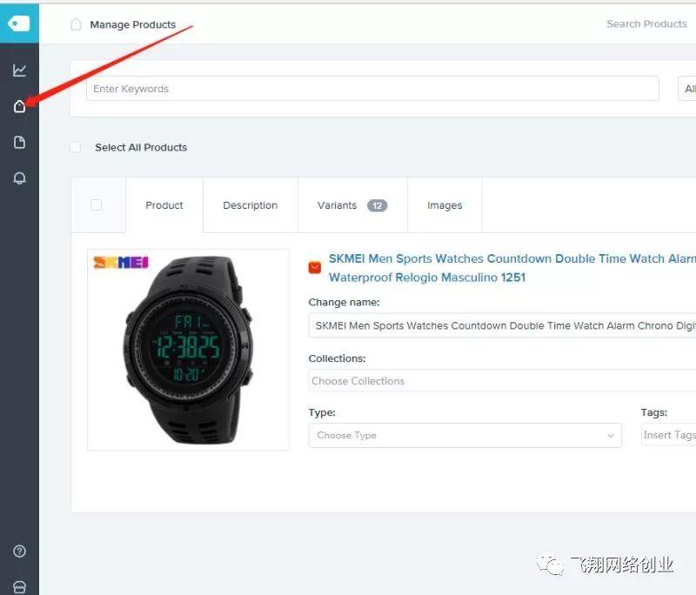This screenshot has width=696, height=595.
Task: Open notifications via the bell icon
Action: [x=19, y=177]
